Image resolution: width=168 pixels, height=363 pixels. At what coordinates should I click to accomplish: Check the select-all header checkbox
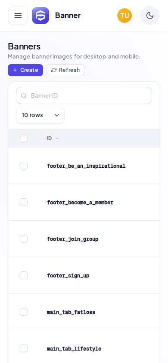tap(24, 138)
